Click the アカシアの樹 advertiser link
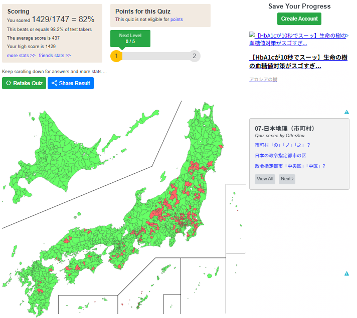Viewport: 357px width, 318px height. point(263,80)
